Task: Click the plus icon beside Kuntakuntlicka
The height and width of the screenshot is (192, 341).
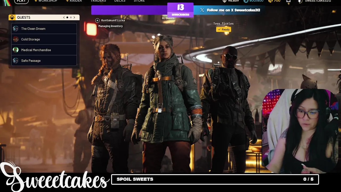Action: (x=97, y=20)
